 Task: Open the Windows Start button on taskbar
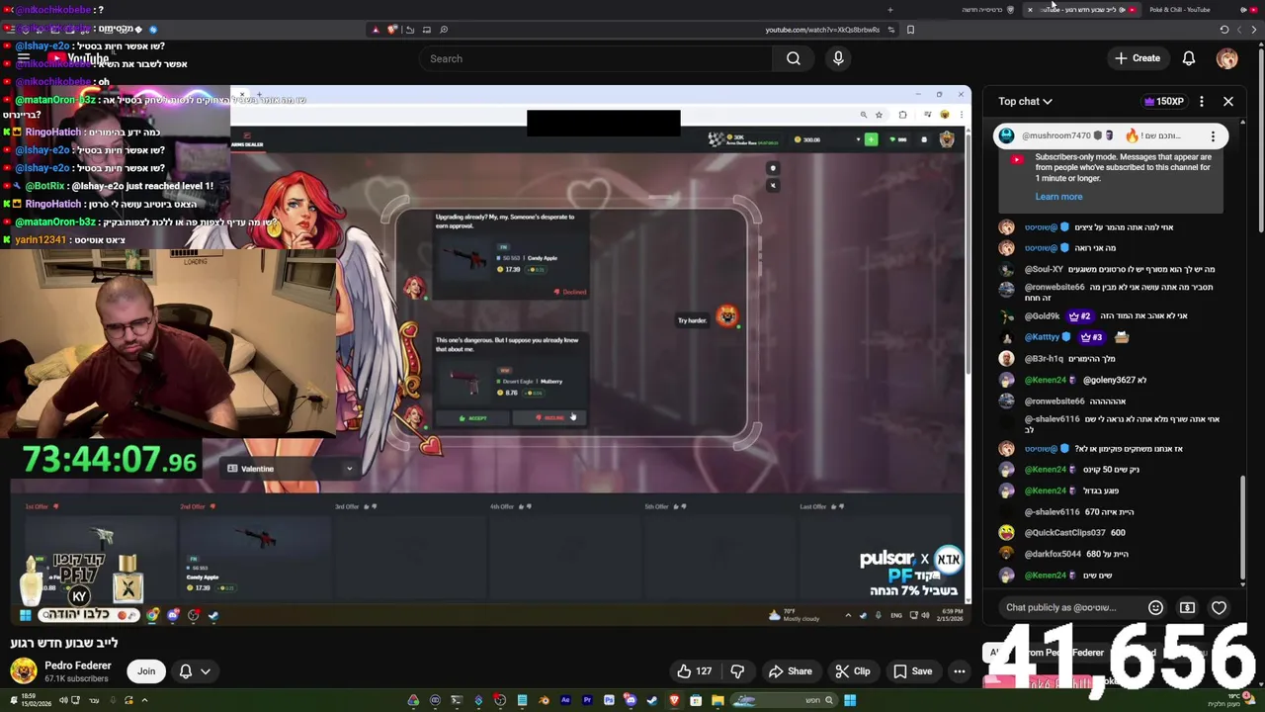click(x=850, y=701)
